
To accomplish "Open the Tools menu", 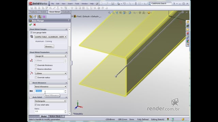I will (77, 4).
